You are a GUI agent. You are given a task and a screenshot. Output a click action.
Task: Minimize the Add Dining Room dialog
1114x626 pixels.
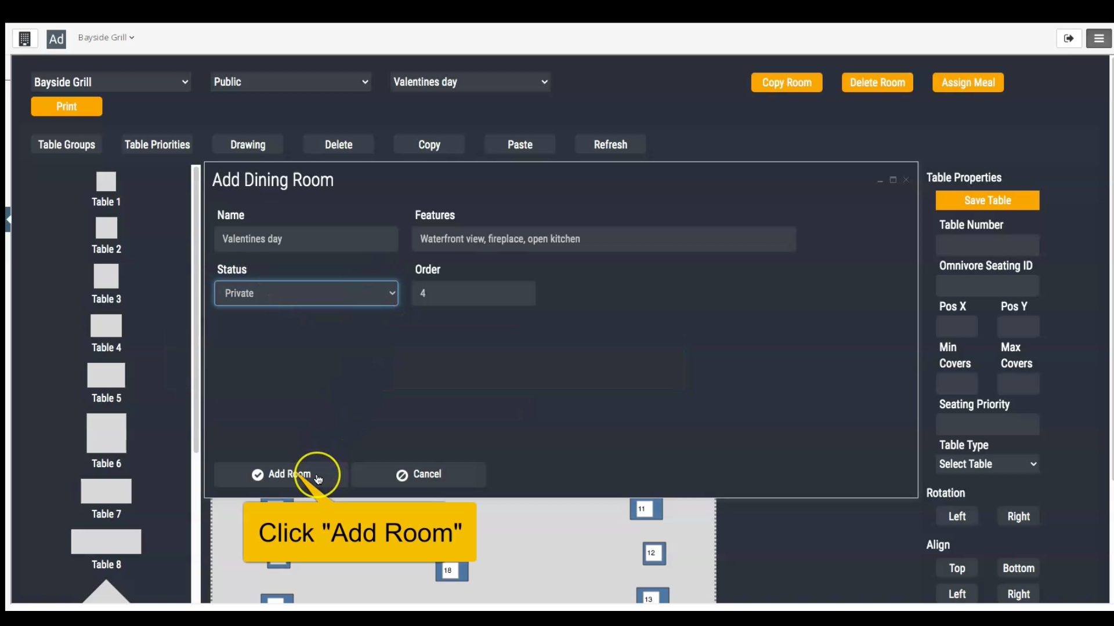click(x=880, y=180)
